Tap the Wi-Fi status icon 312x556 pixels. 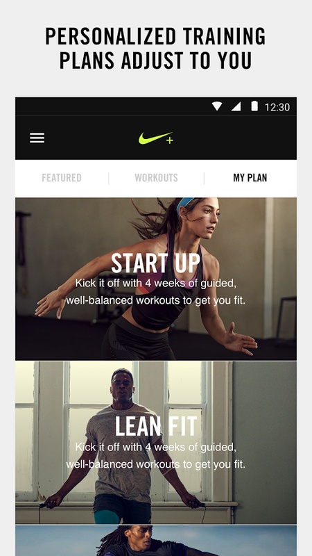(x=217, y=106)
